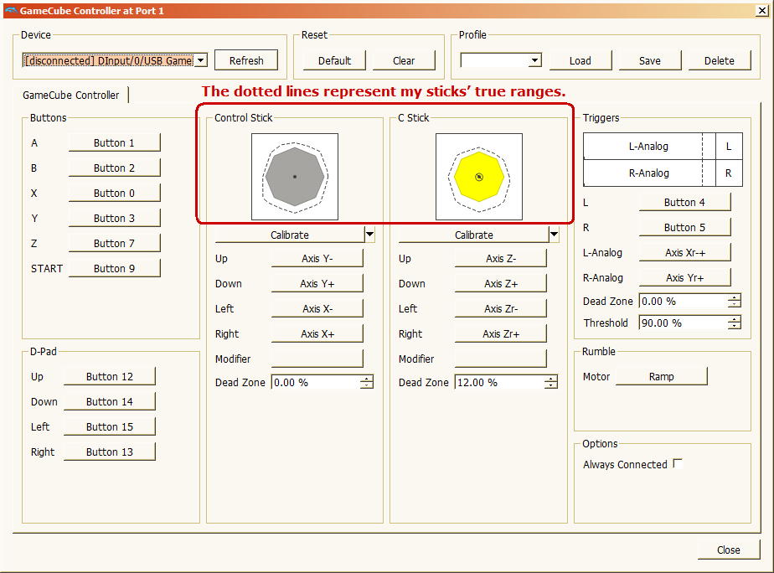Open the Device selection dropdown
This screenshot has width=774, height=573.
pos(115,60)
